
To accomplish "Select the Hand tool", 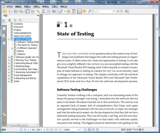I will point(28,11).
